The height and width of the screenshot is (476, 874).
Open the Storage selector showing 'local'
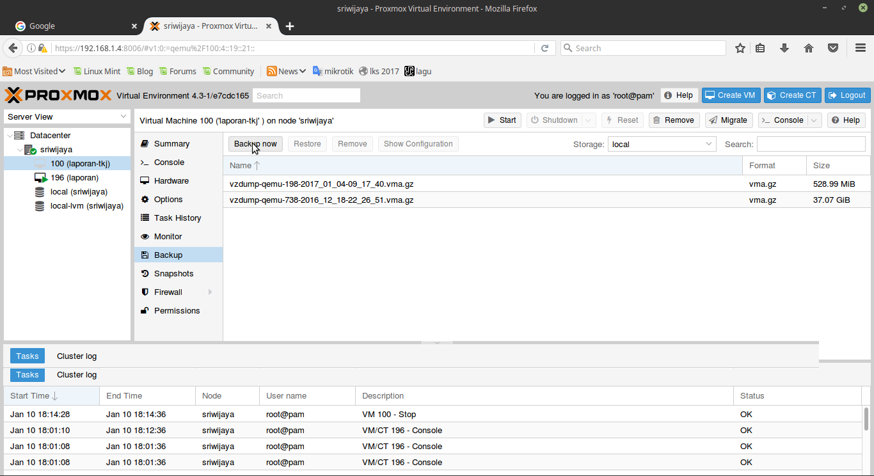[x=662, y=144]
